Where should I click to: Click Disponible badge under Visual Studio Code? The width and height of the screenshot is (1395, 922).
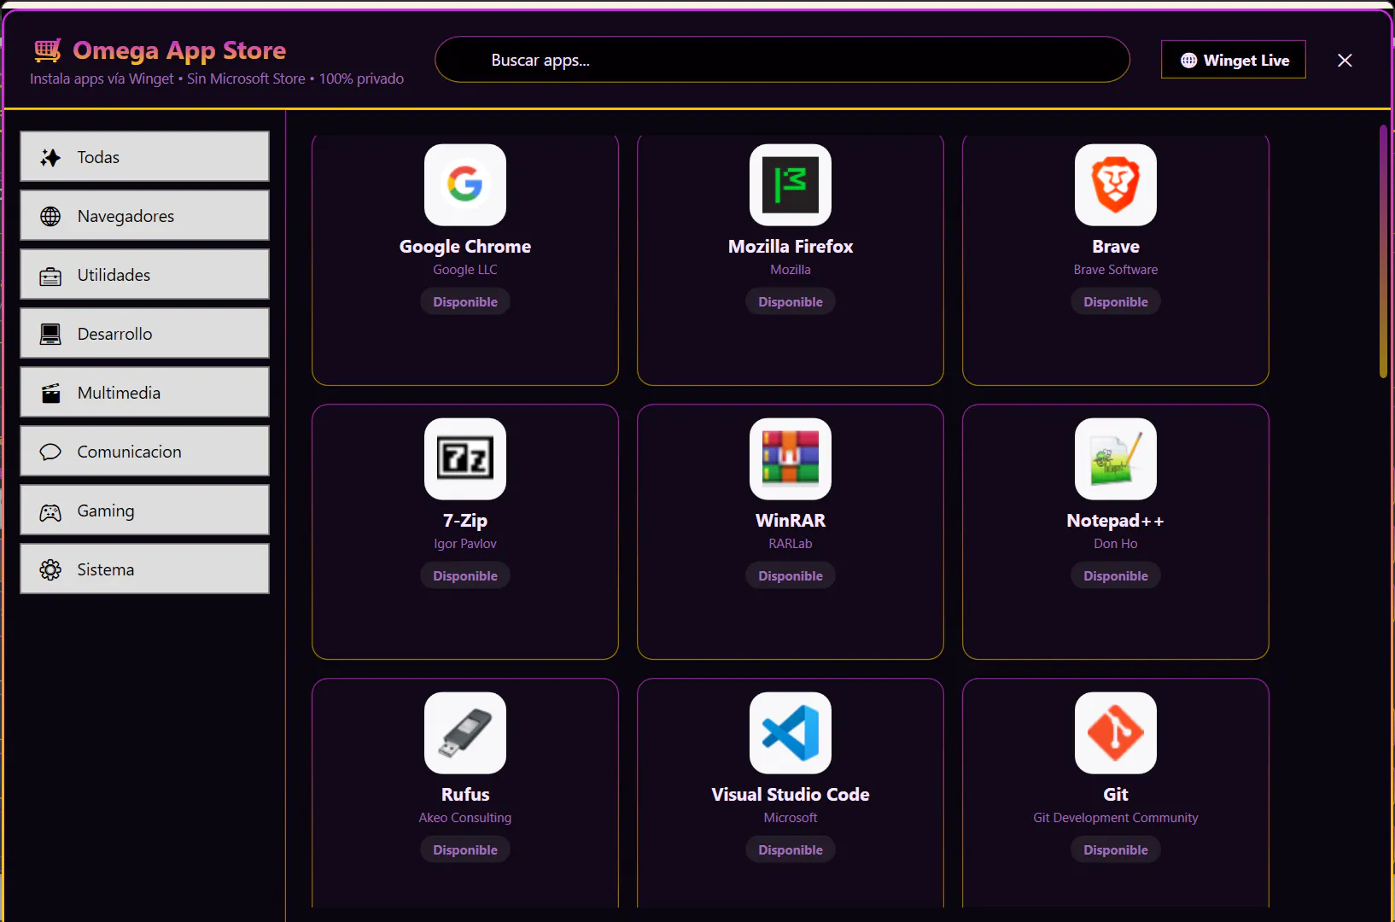point(791,849)
